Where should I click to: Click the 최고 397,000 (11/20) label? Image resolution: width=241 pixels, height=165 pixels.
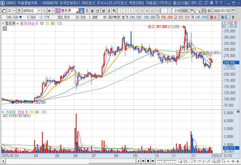[164, 27]
